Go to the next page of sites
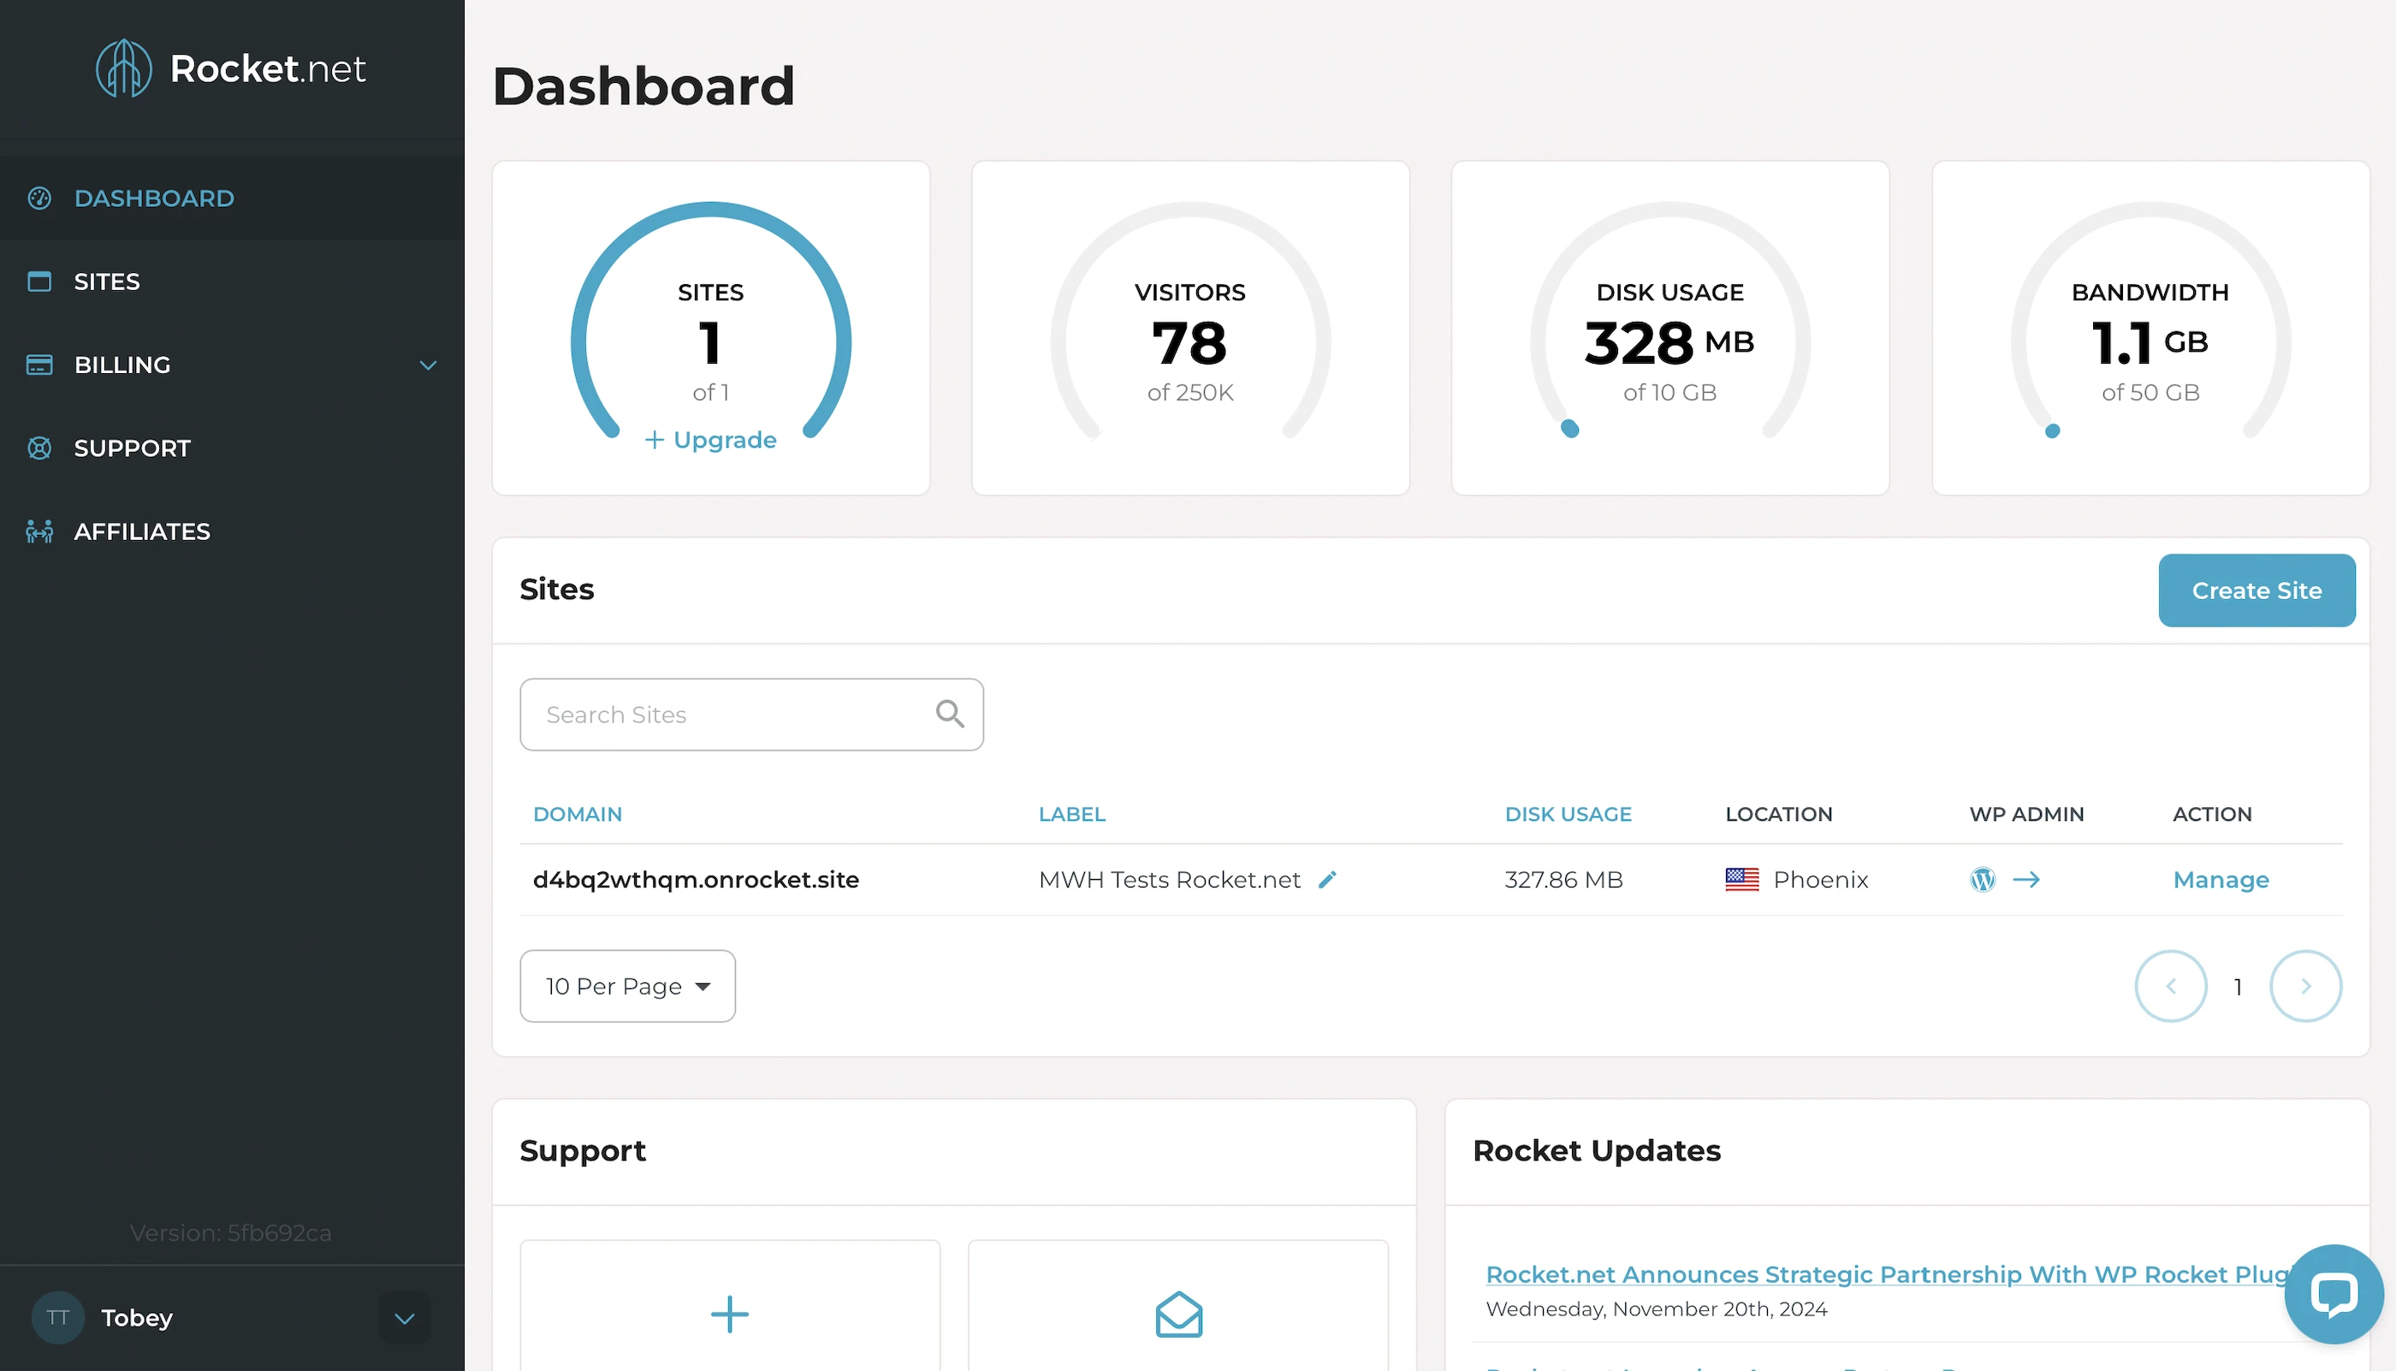The height and width of the screenshot is (1371, 2396). pyautogui.click(x=2304, y=986)
